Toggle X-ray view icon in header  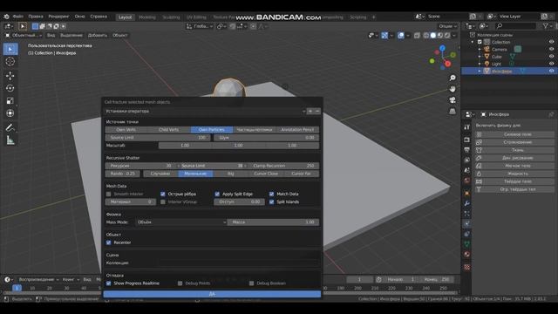(417, 35)
